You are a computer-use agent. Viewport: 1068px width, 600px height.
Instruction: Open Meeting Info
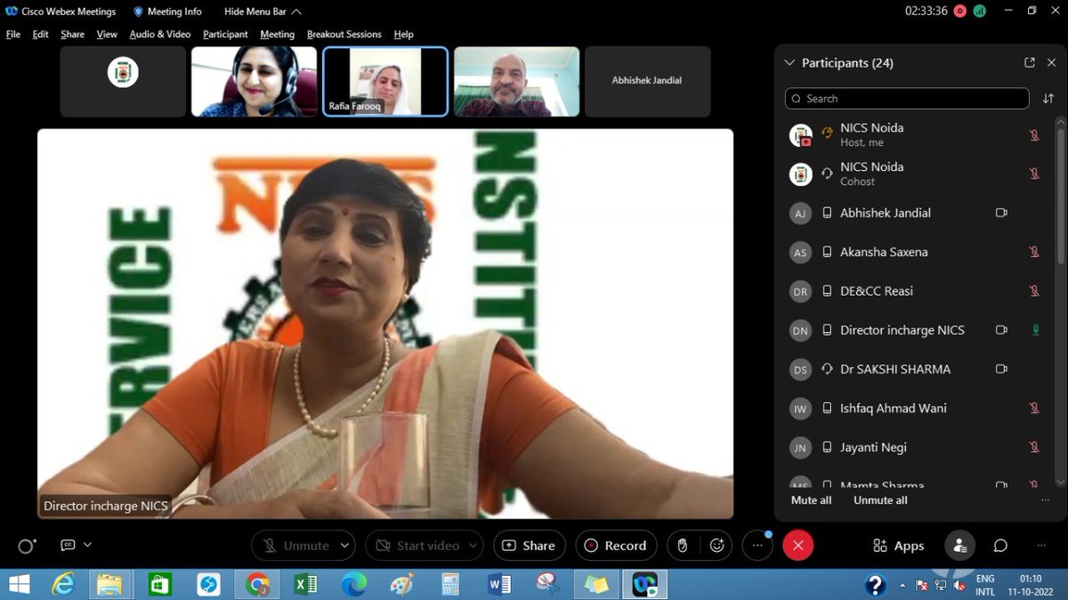pos(167,12)
